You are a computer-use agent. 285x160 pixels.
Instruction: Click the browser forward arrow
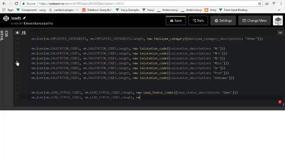point(10,4)
